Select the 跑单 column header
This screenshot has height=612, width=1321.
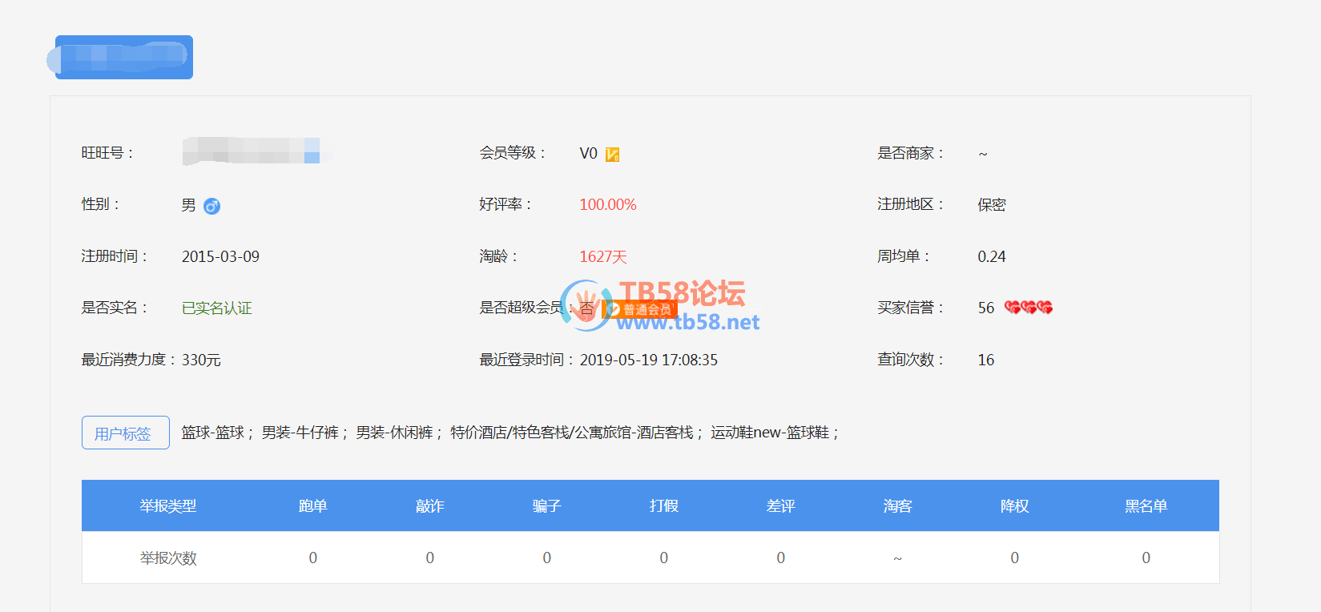[x=312, y=506]
